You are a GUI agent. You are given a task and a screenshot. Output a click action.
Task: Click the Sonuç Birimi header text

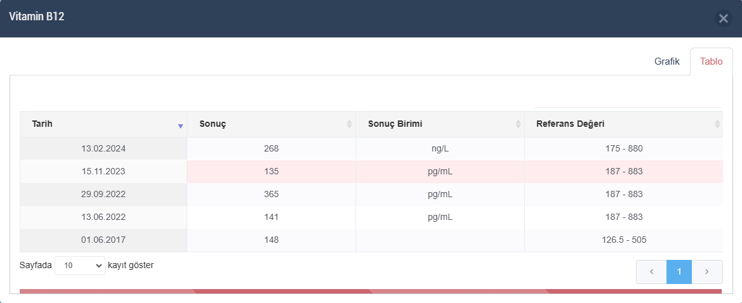tap(395, 124)
